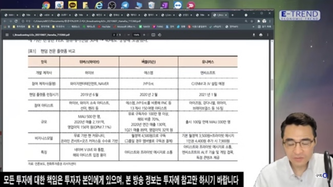Open the Chrome extensions puzzle icon
Viewport: 333px width, 187px height.
[258, 21]
